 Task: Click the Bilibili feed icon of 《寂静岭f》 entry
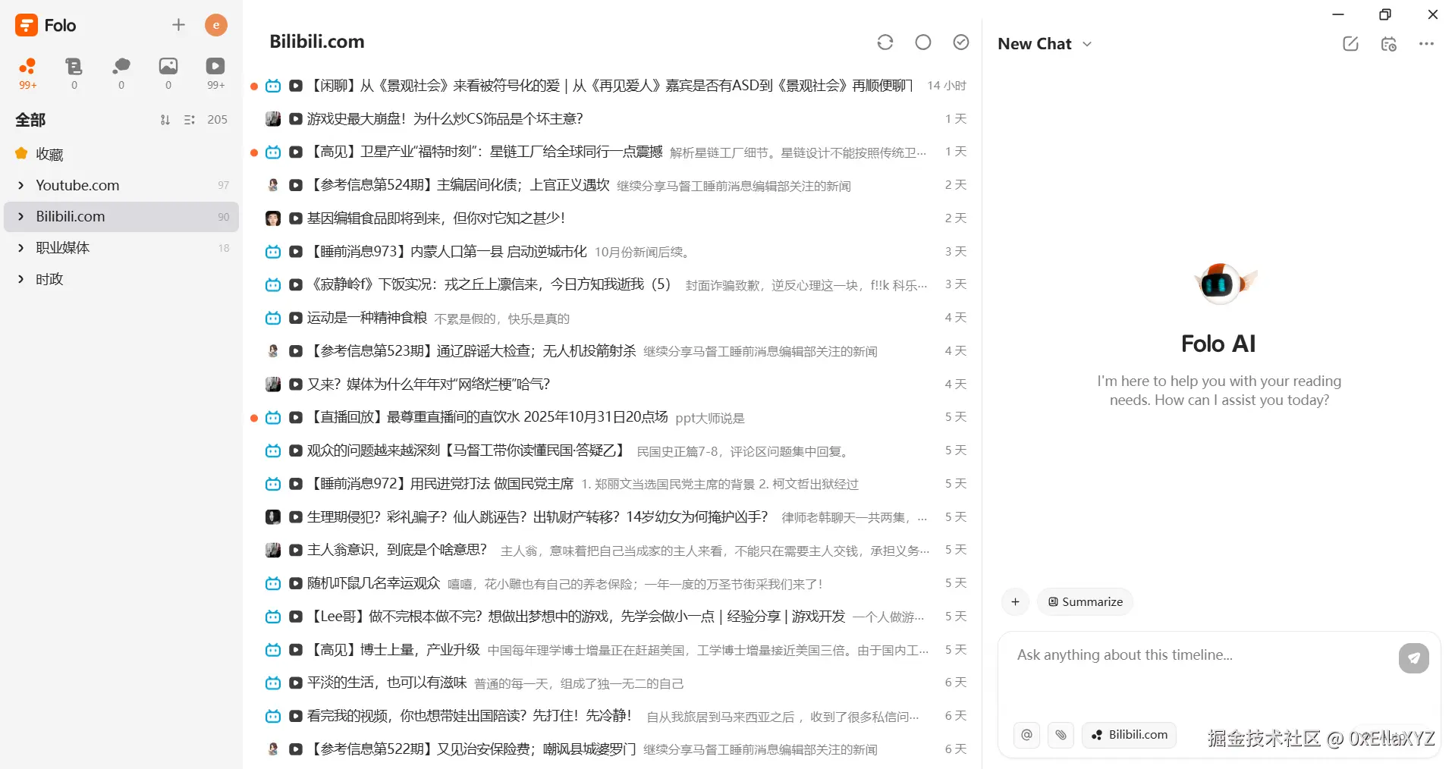click(x=273, y=284)
